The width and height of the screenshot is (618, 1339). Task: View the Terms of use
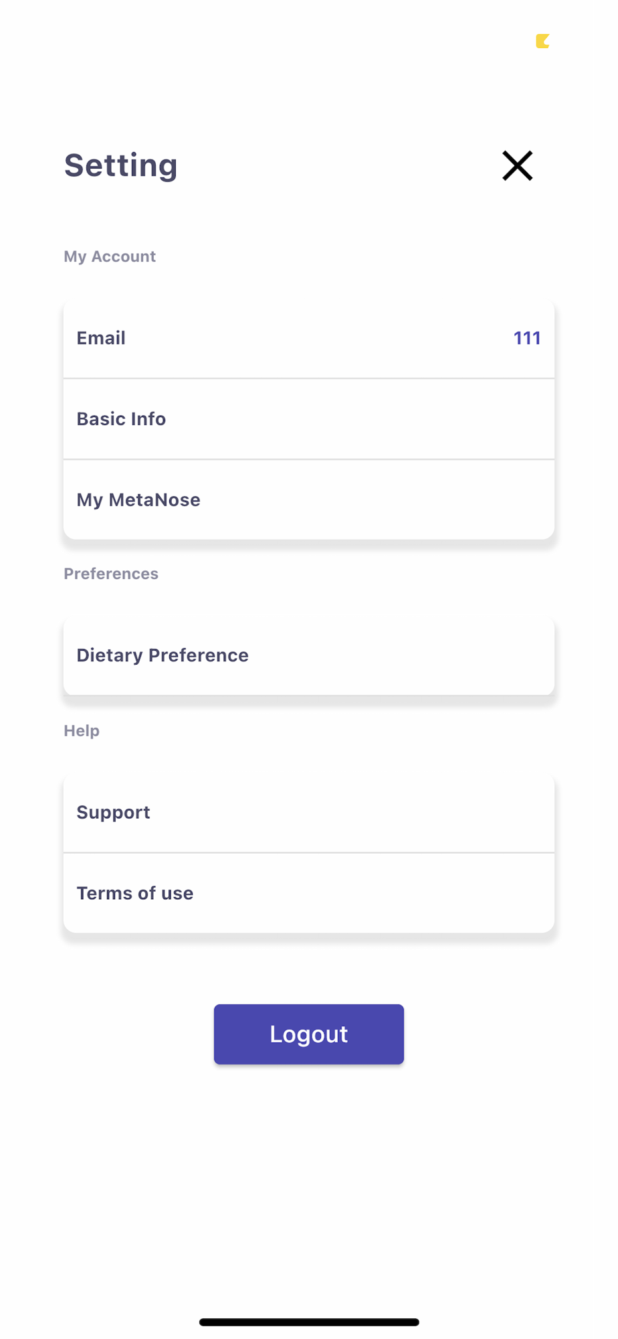[x=308, y=894]
